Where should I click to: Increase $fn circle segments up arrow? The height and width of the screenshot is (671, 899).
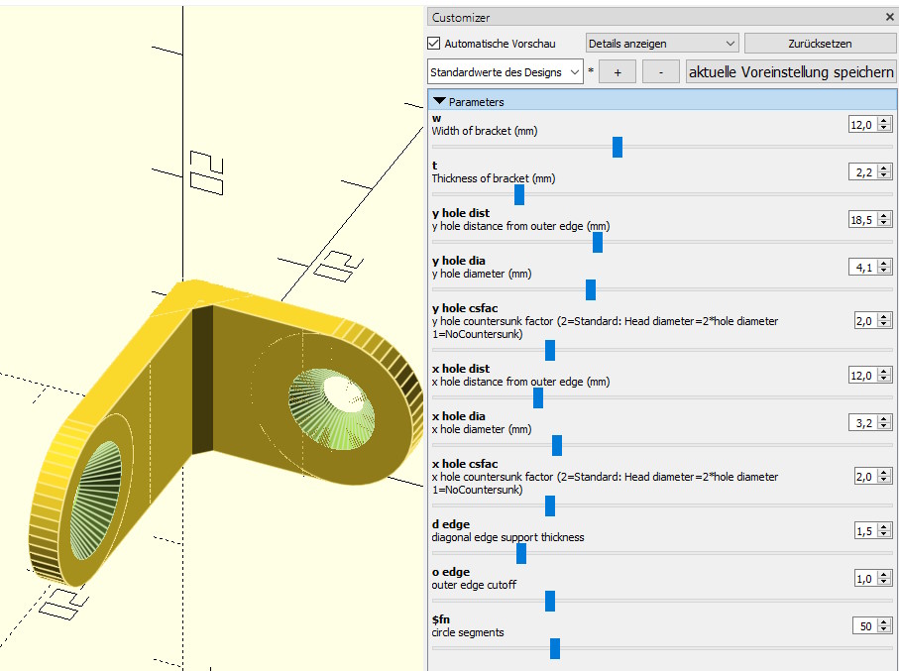[885, 622]
